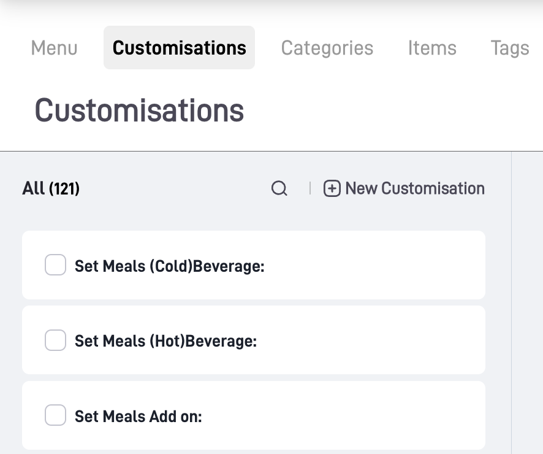Click blank space in the Hot Beverage card
Viewport: 543px width, 454px height.
380,340
